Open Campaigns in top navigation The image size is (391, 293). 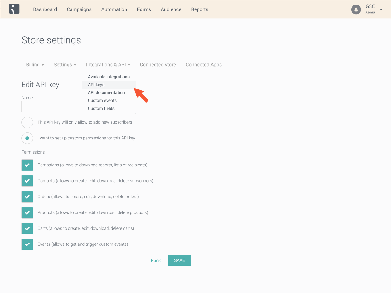[x=79, y=9]
